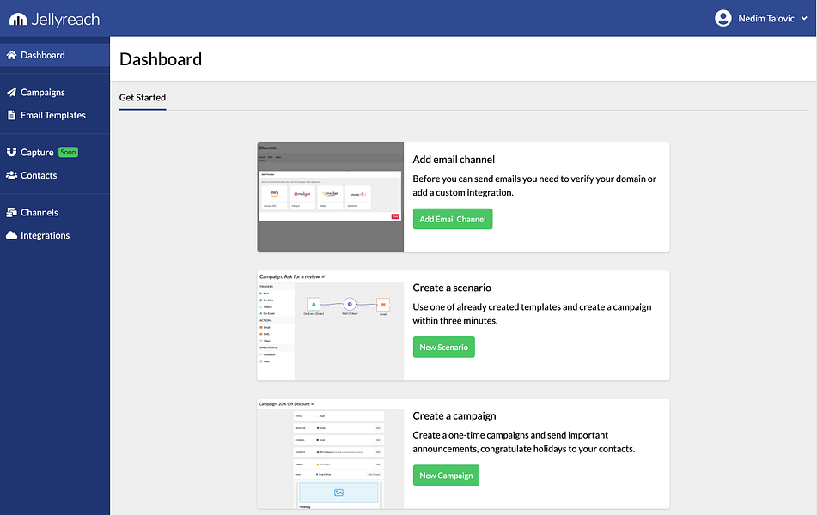This screenshot has width=817, height=515.
Task: Click the Create a scenario preview thumbnail
Action: 331,325
